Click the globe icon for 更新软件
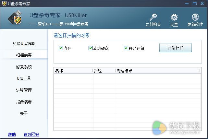The image size is (208, 139). (195, 17)
